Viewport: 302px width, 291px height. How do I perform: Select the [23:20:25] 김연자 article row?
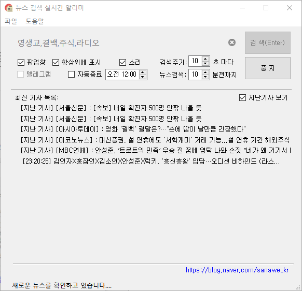pyautogui.click(x=151, y=161)
